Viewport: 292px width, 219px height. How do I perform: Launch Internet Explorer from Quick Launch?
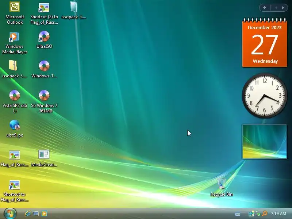tap(28, 214)
